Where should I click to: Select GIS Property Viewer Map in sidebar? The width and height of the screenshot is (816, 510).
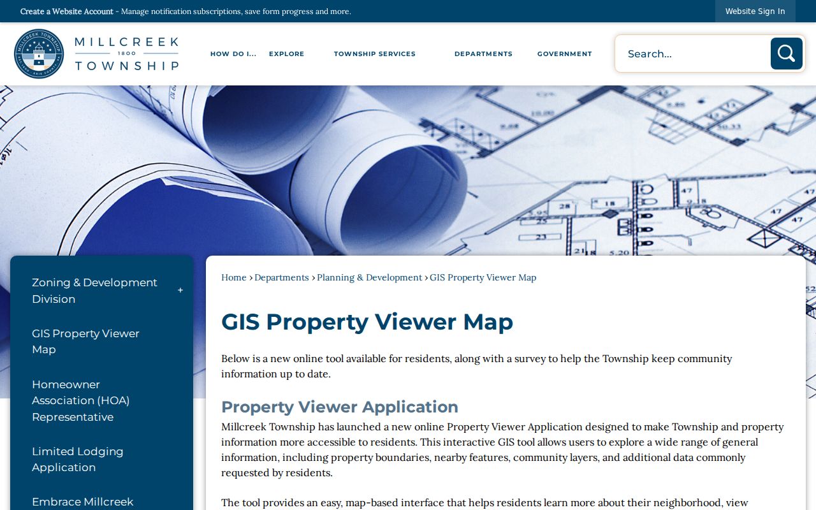pos(85,341)
